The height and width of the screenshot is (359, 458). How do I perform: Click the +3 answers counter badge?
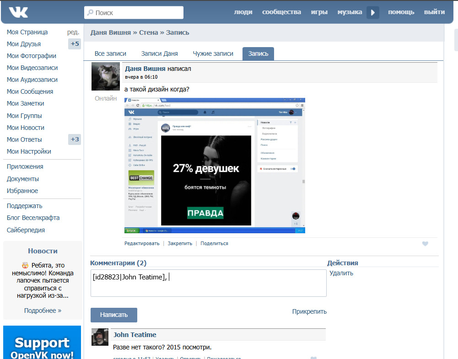tap(75, 139)
